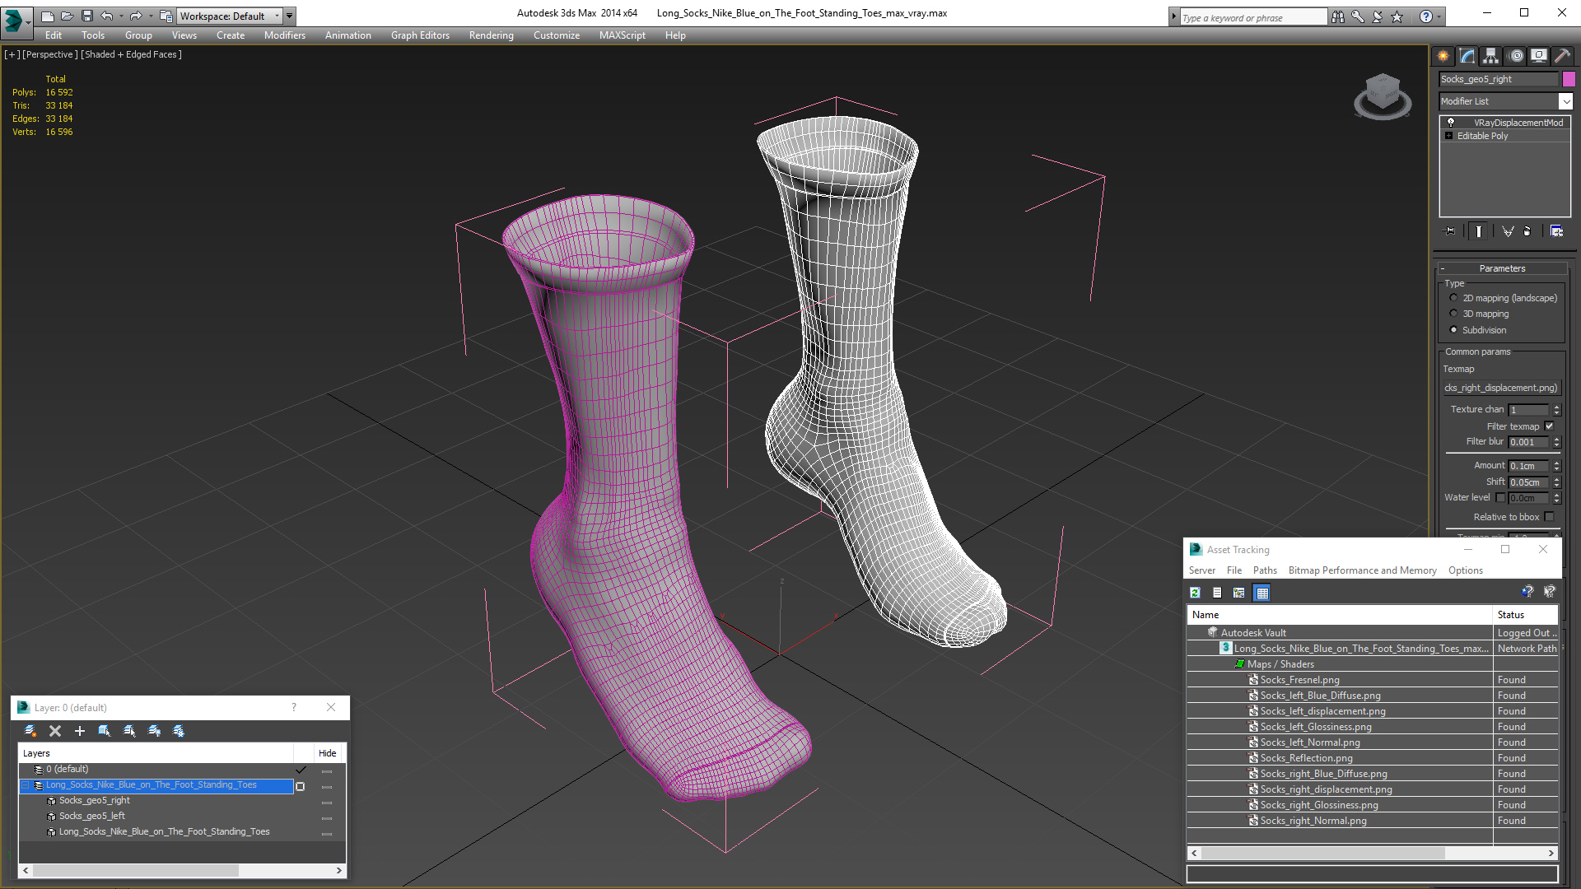Click the Layers dialog horizontal scrollbar
This screenshot has height=889, width=1581.
point(181,870)
